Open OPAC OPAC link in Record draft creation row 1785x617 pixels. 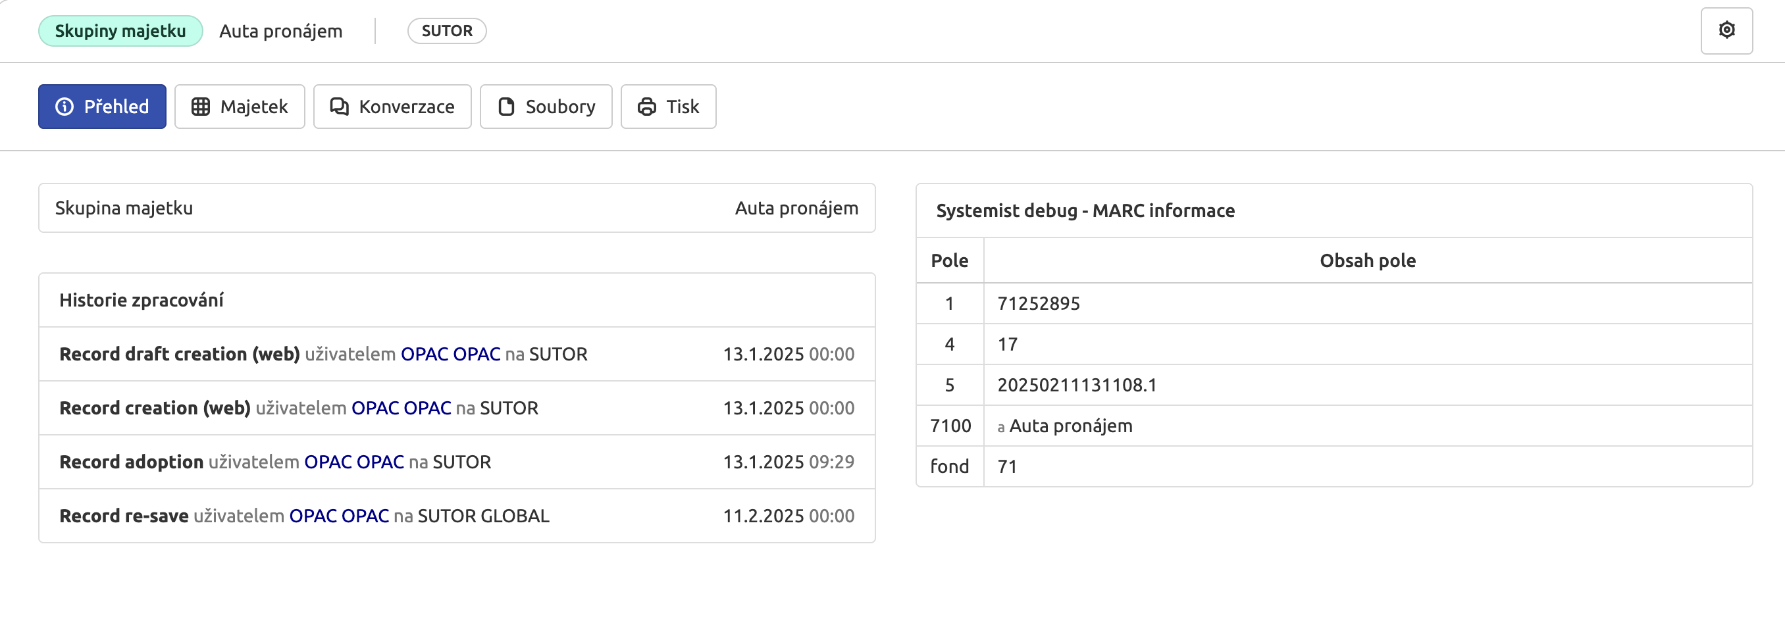450,354
